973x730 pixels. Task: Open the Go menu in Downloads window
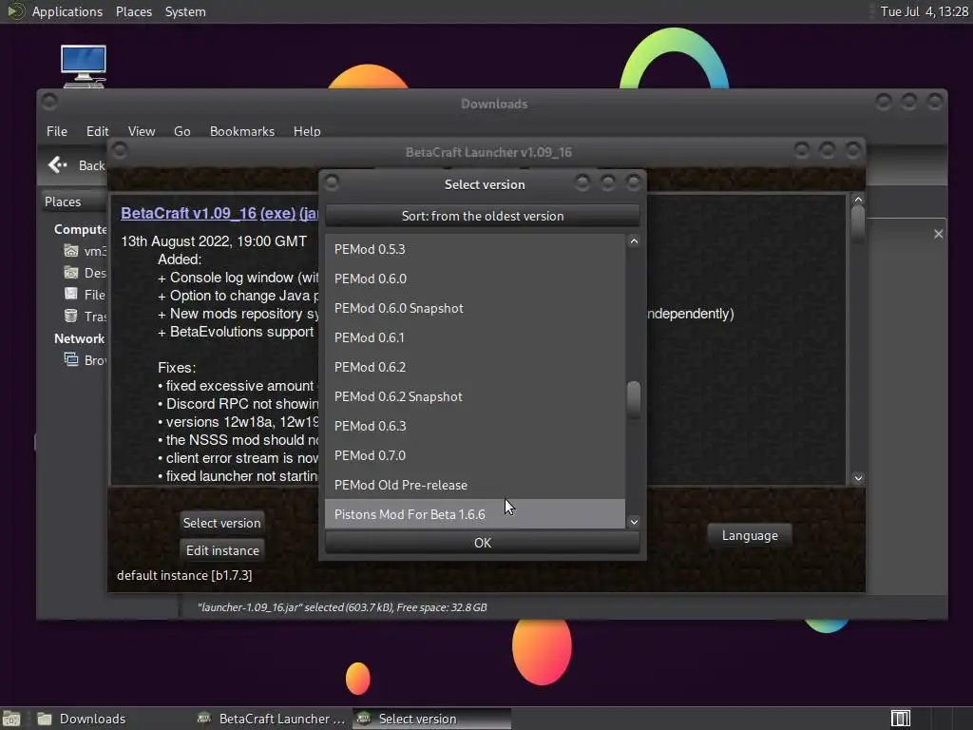(x=181, y=131)
